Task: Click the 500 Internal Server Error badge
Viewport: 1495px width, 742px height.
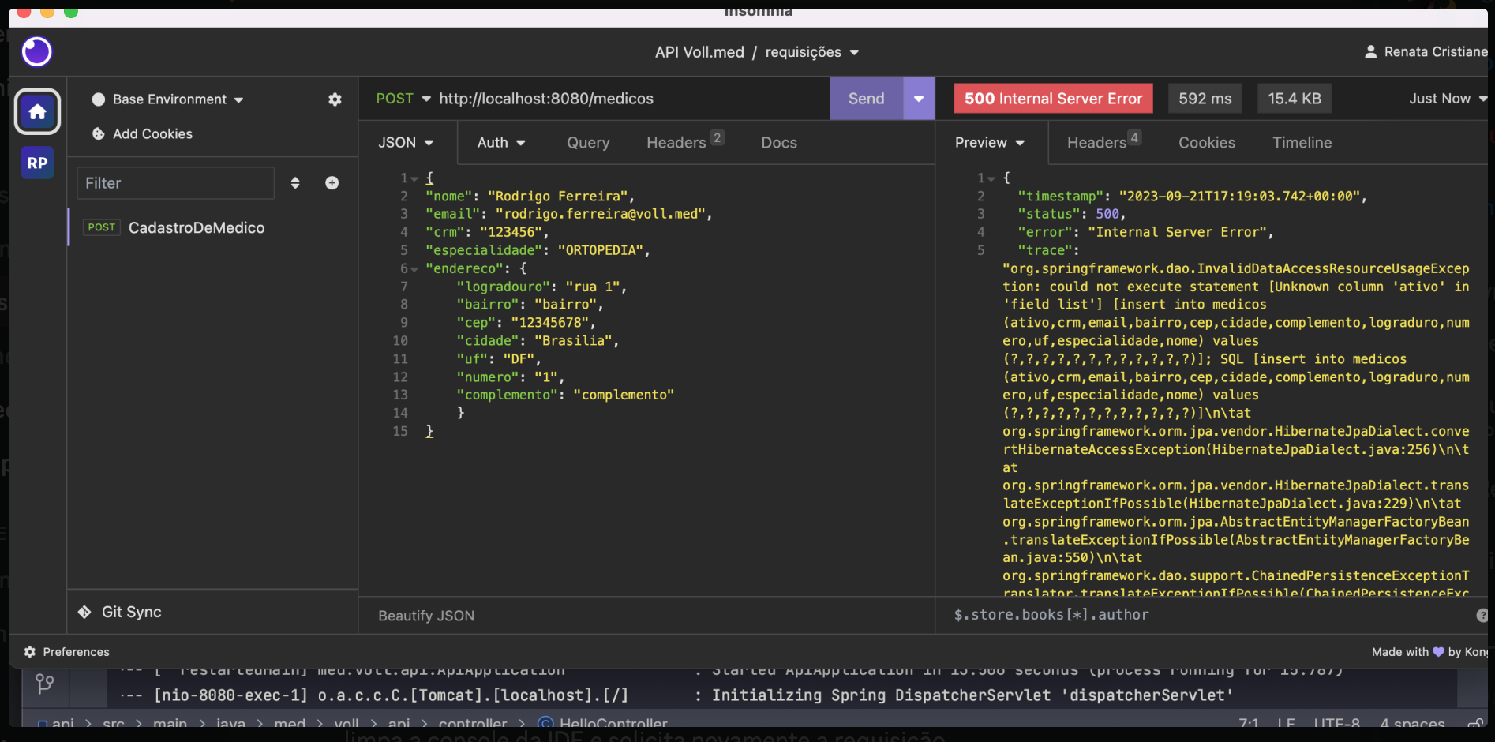Action: [x=1053, y=99]
